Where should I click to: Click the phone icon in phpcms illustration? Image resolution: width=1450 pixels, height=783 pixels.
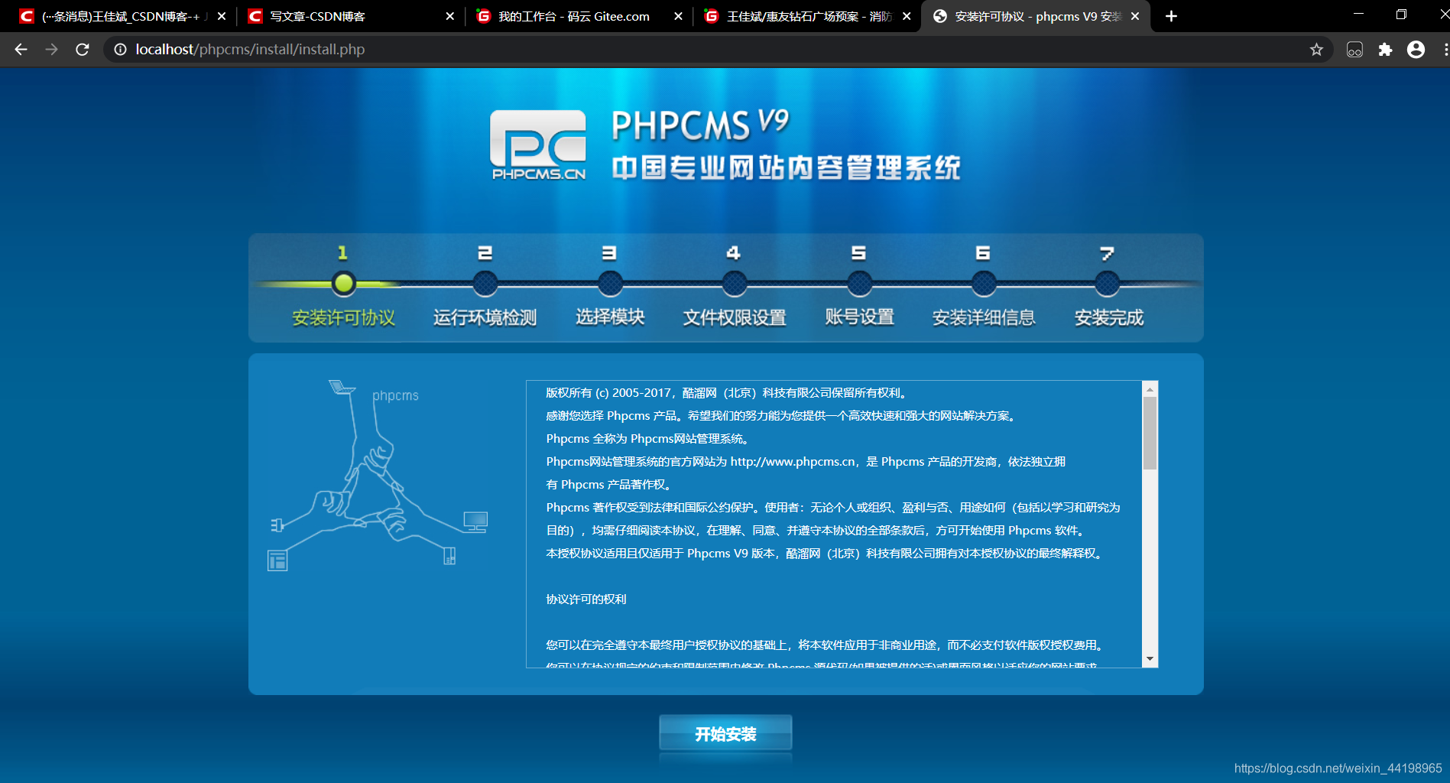449,556
